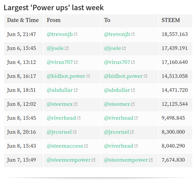Open @steemaccess profile link
Image resolution: width=195 pixels, height=185 pixels.
click(65, 146)
